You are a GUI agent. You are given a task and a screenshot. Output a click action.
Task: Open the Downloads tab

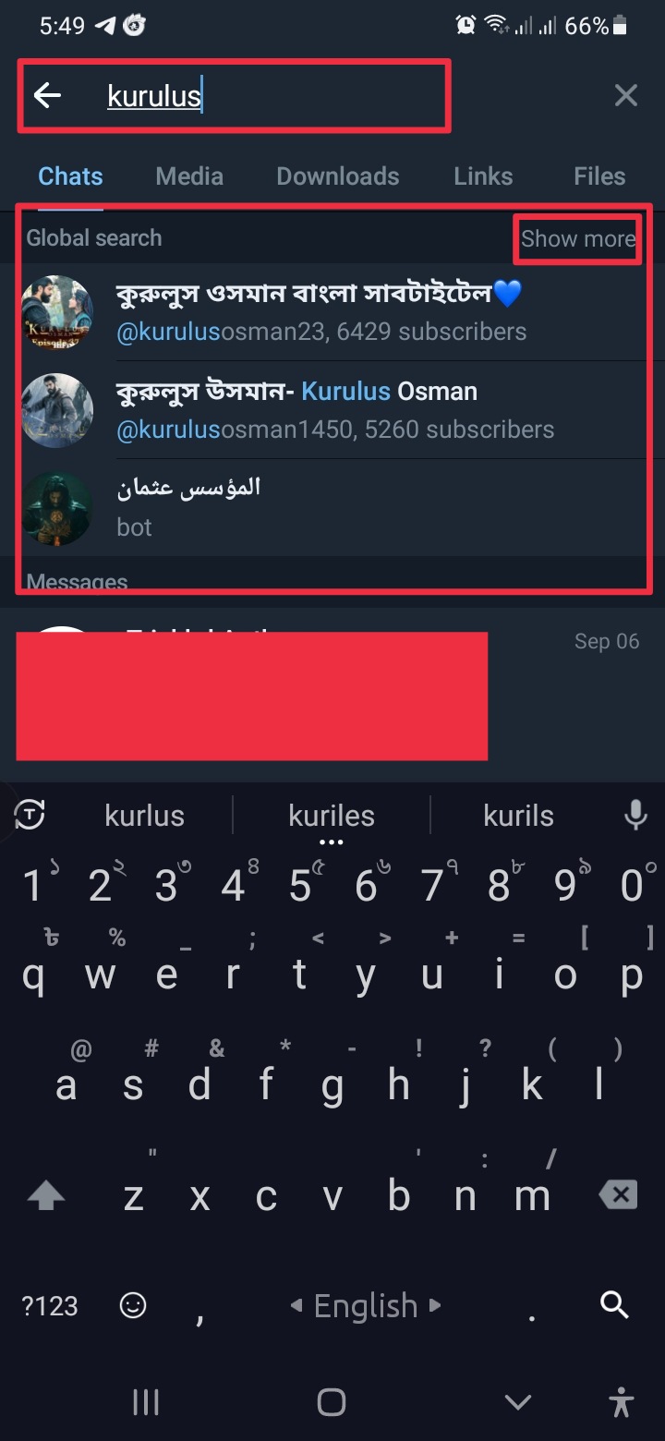pos(338,176)
